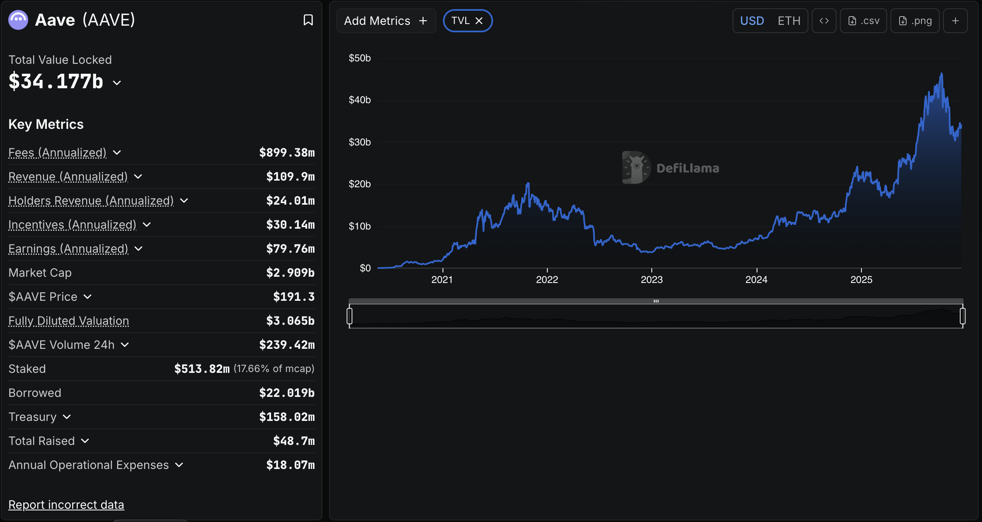Download chart data as .csv
Screen dimensions: 982x522
click(x=863, y=20)
